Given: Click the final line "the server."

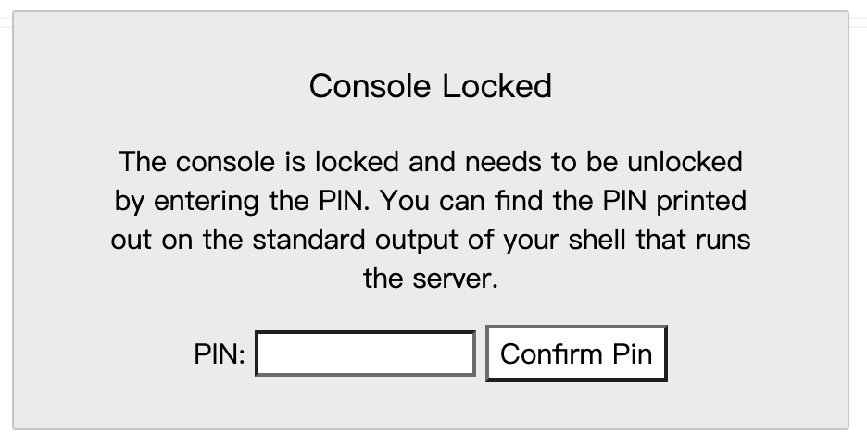Looking at the screenshot, I should tap(431, 279).
